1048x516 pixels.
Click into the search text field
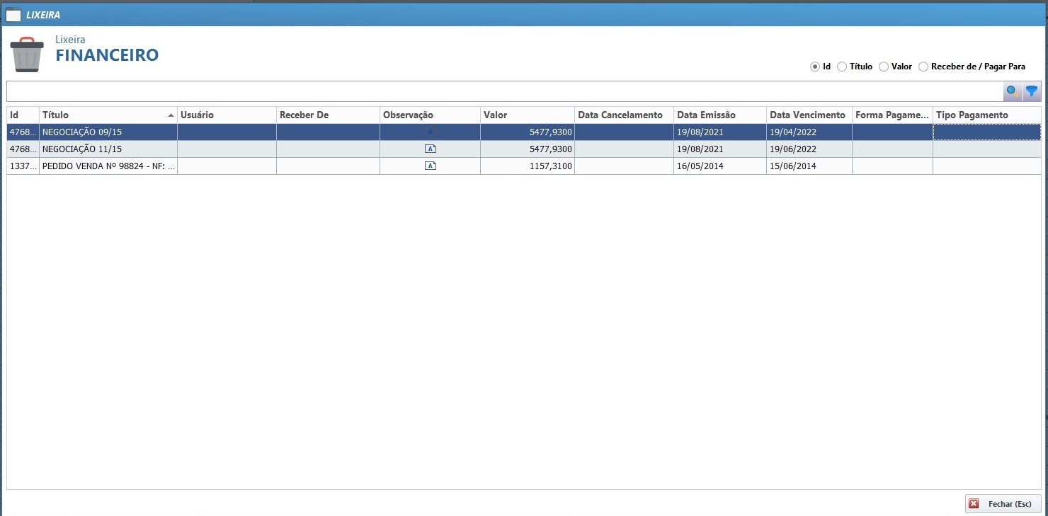503,91
